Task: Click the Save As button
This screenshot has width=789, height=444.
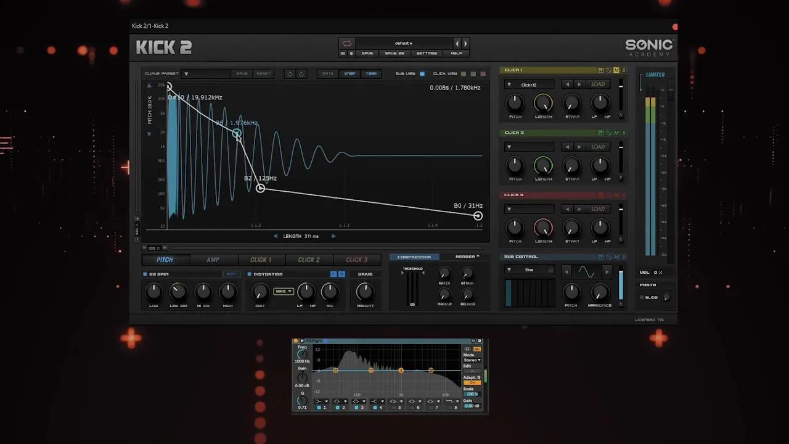Action: 394,53
